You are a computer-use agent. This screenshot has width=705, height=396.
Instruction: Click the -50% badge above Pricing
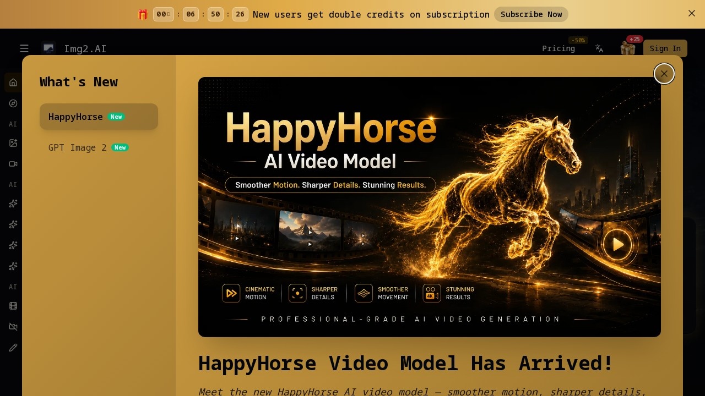[x=578, y=40]
